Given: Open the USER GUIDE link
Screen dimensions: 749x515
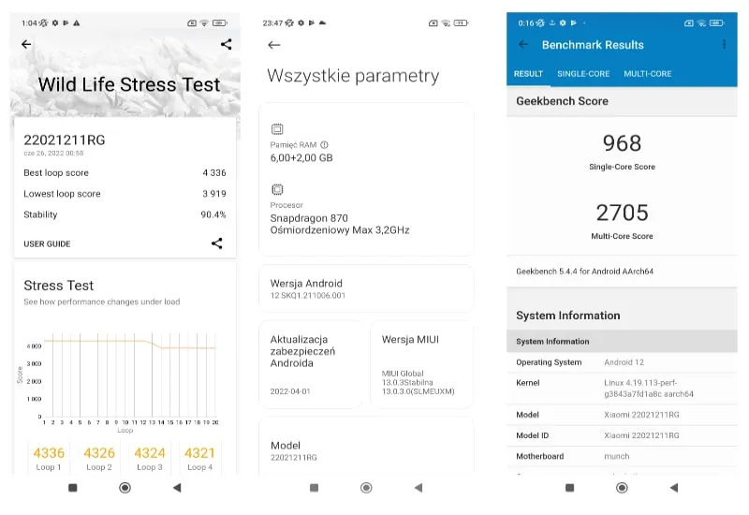Looking at the screenshot, I should pos(47,243).
